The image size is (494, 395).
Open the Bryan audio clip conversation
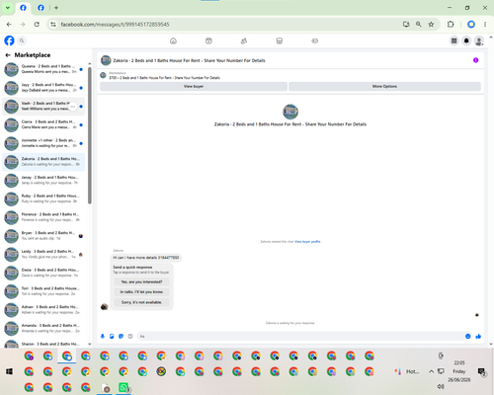pos(43,236)
